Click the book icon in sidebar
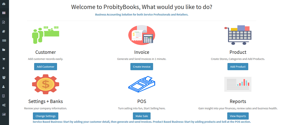The image size is (282, 125). tap(4, 32)
